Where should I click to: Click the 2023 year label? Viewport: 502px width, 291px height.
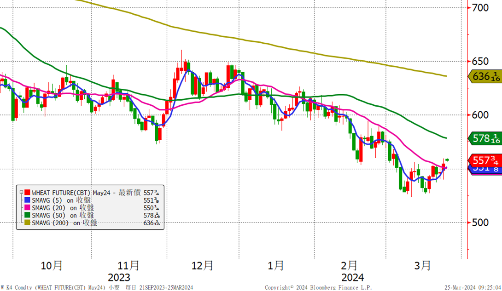[119, 278]
